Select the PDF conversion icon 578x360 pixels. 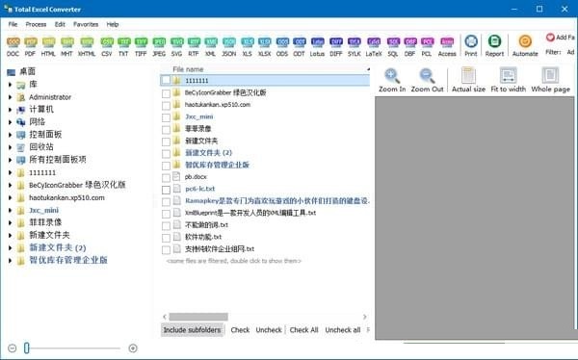[30, 46]
